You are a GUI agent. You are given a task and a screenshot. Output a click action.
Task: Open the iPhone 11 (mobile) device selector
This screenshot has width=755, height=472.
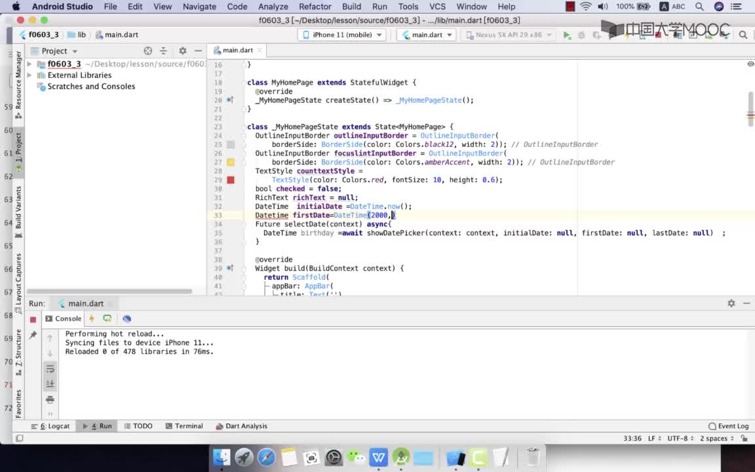point(342,35)
